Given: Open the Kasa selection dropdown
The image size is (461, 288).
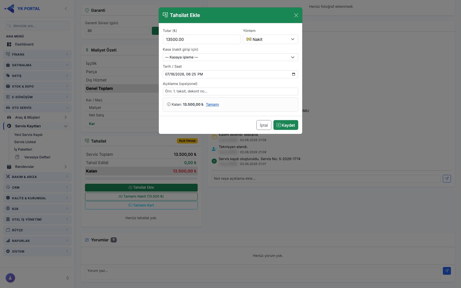Looking at the screenshot, I should click(x=231, y=57).
